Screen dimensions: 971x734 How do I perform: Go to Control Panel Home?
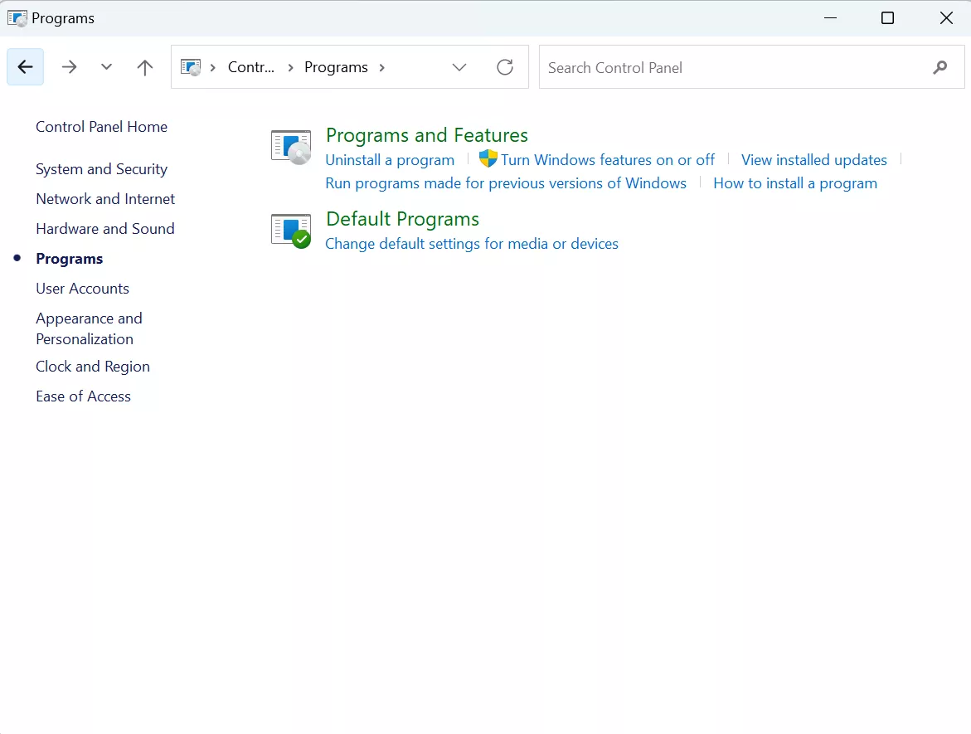pos(101,126)
